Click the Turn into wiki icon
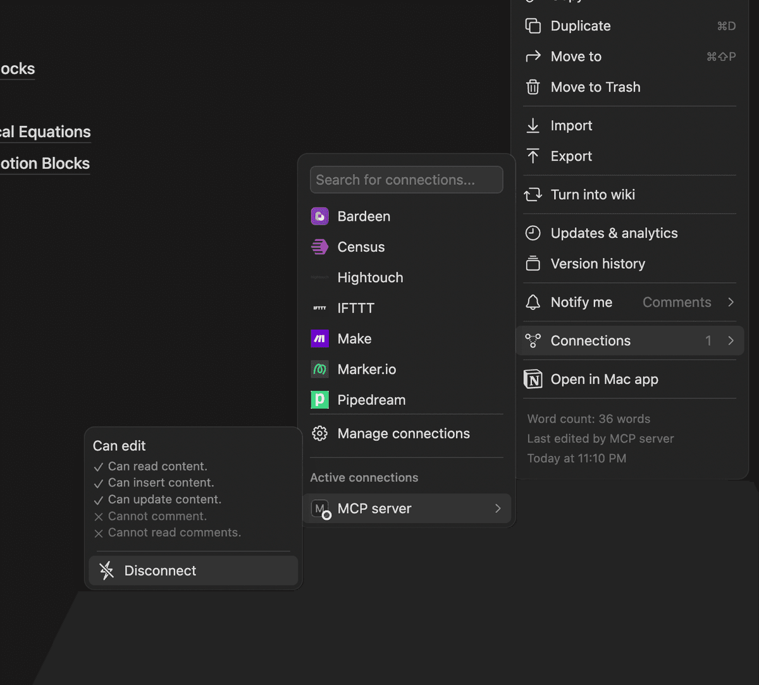The height and width of the screenshot is (685, 759). pos(533,195)
